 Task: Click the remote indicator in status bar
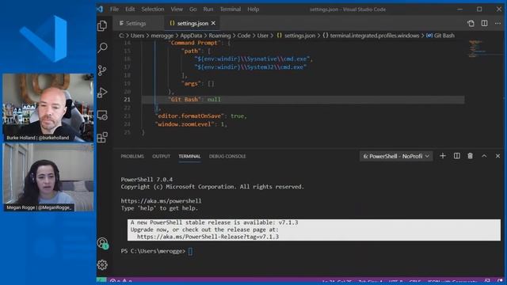[x=101, y=280]
